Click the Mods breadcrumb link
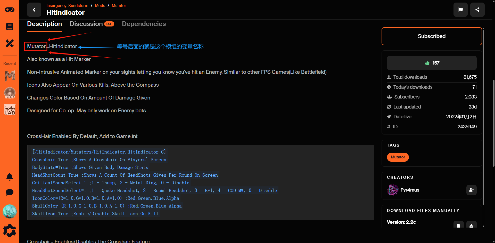 click(100, 6)
